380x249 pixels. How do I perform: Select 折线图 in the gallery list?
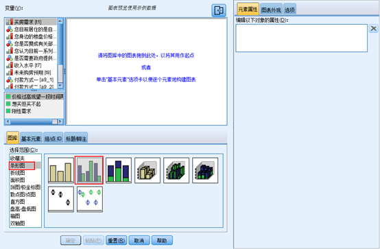[25, 173]
